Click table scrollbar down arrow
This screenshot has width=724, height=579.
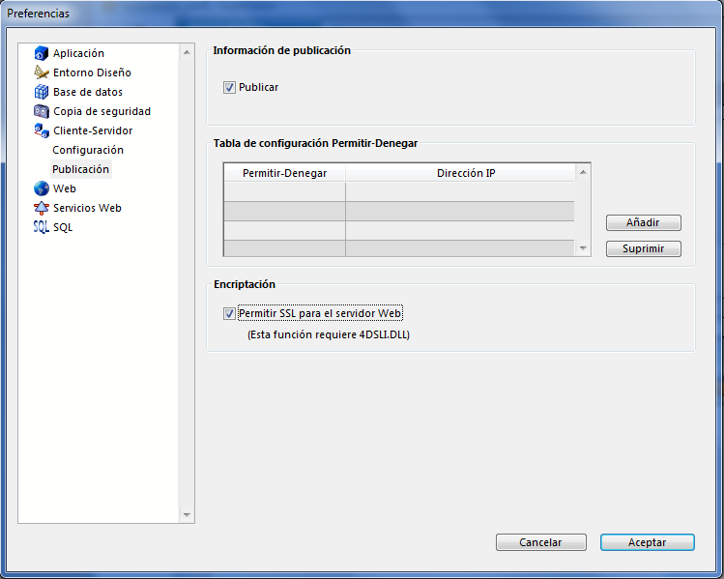[x=583, y=248]
